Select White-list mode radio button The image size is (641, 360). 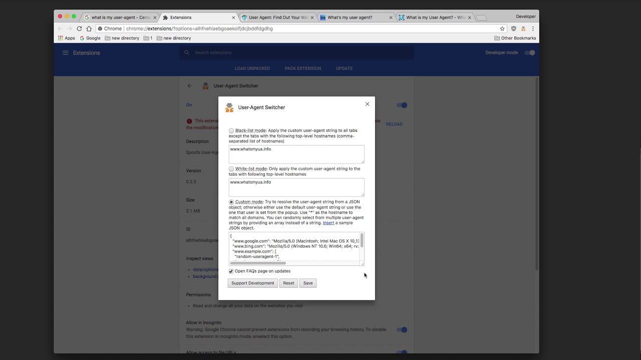point(231,169)
